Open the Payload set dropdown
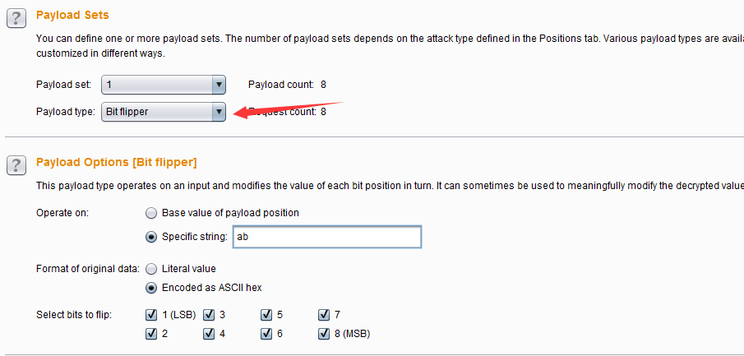The width and height of the screenshot is (744, 356). coord(164,85)
